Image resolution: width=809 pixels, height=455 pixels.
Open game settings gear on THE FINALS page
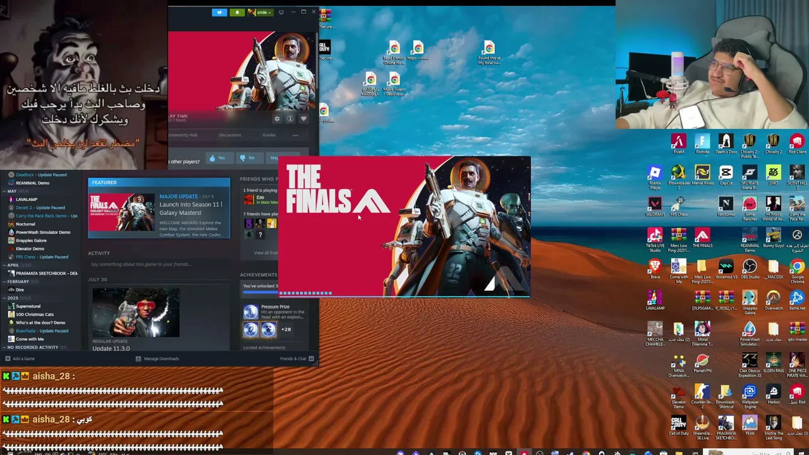[277, 119]
